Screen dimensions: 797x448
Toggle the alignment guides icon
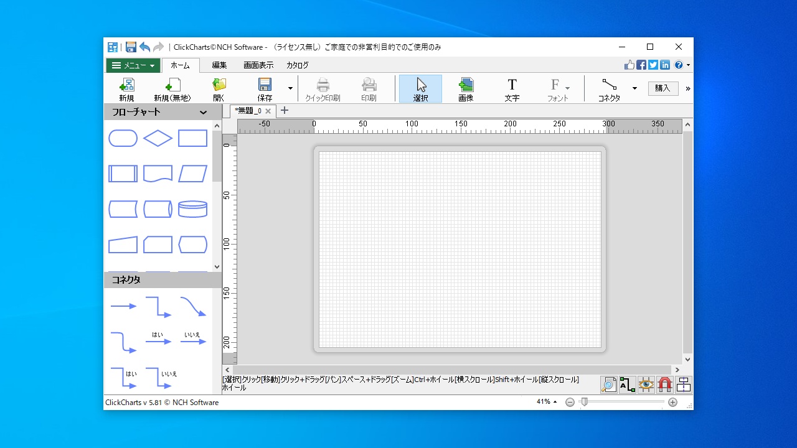tap(684, 385)
